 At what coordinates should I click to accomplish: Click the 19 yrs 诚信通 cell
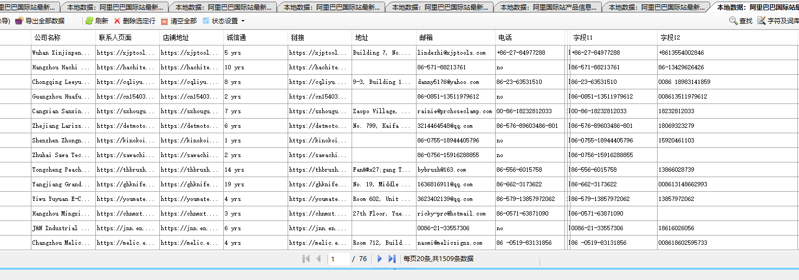[x=256, y=185]
